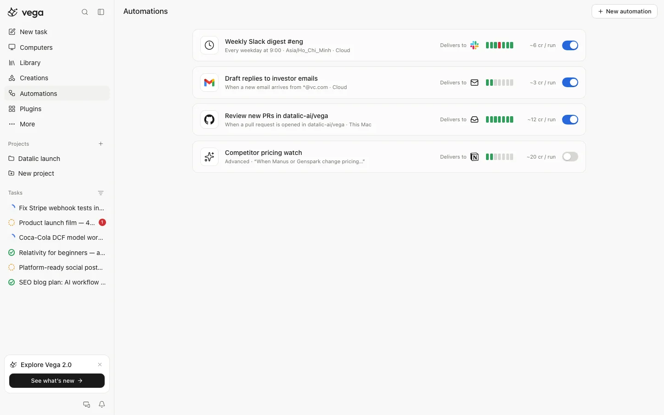Open Platform-ready social post task
The height and width of the screenshot is (415, 664).
point(57,267)
